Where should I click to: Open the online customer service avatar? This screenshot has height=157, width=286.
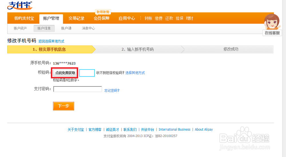click(272, 21)
